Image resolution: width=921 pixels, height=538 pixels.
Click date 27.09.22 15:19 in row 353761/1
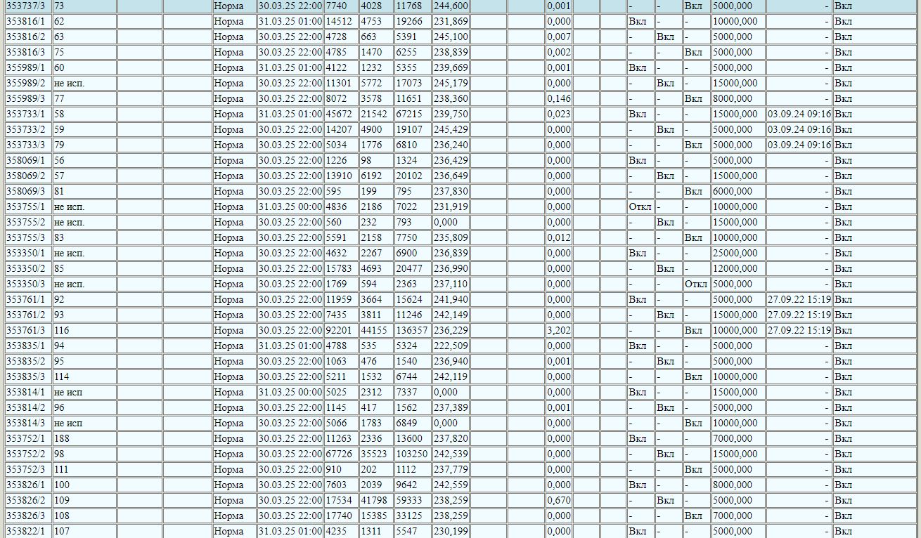tap(799, 299)
